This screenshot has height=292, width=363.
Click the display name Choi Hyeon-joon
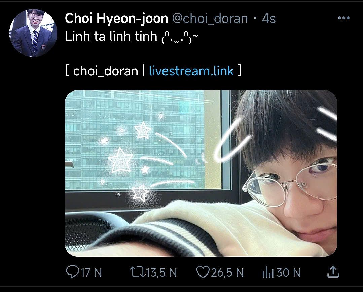(116, 18)
